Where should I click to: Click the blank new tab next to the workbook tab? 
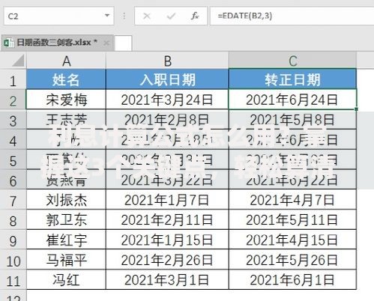[x=123, y=43]
